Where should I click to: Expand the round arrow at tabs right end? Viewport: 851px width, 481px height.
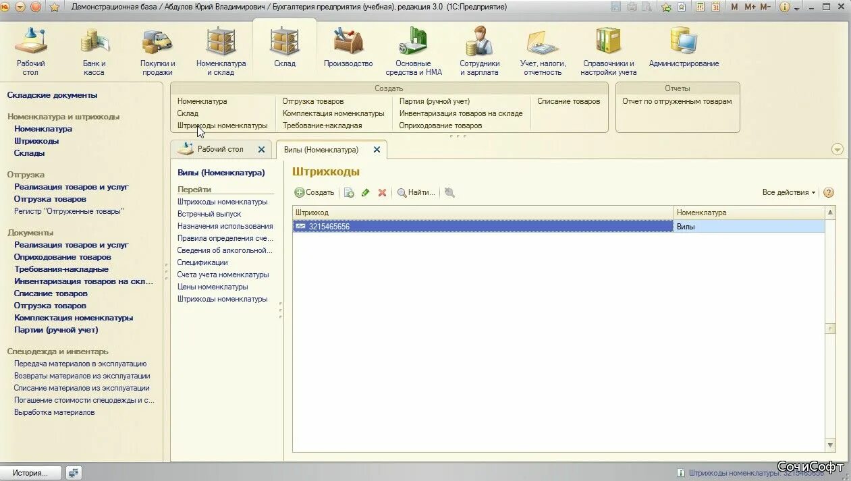(x=838, y=149)
